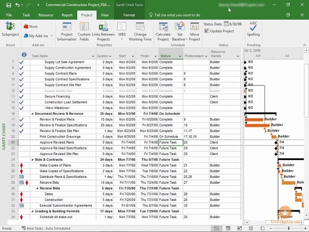
Task: Click Calculate Project
Action: [163, 31]
